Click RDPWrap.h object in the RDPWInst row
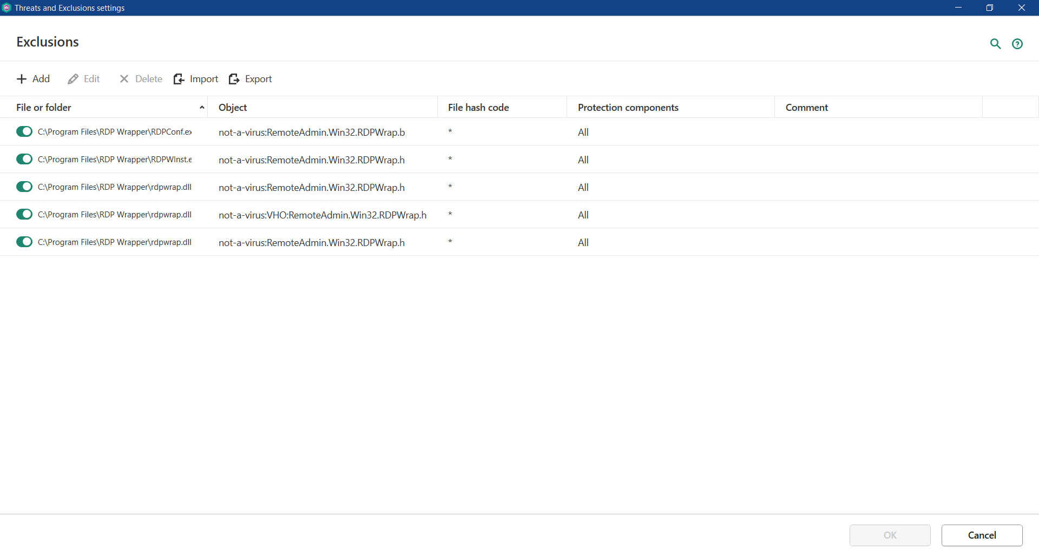This screenshot has width=1039, height=557. 312,160
